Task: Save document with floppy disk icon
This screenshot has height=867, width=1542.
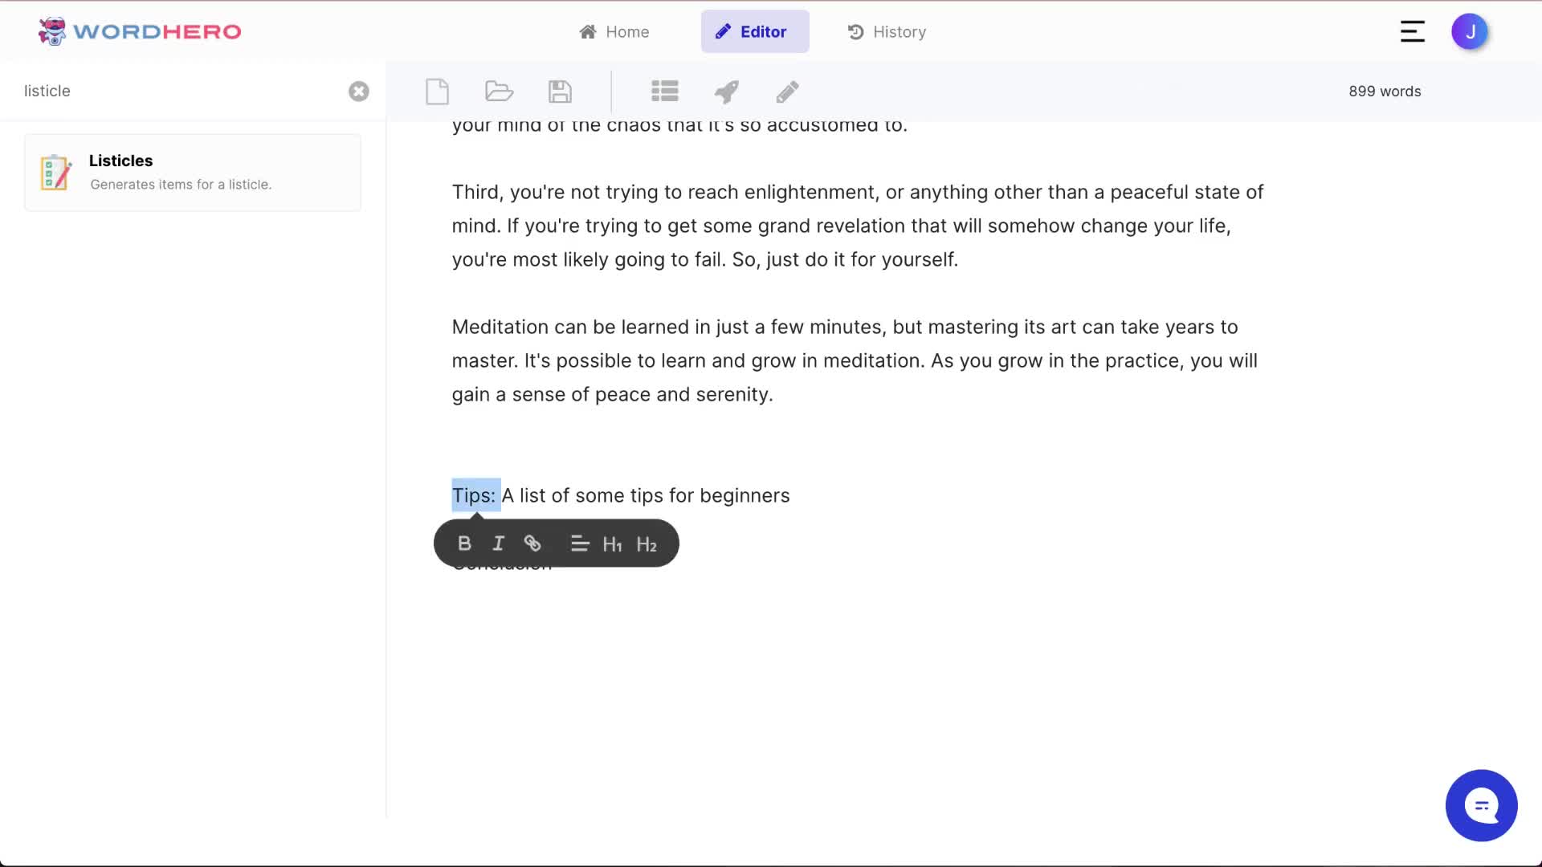Action: pyautogui.click(x=560, y=92)
